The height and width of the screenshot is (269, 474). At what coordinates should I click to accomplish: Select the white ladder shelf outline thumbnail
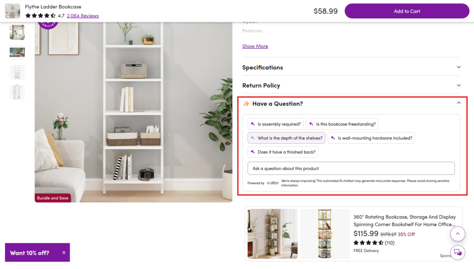17,72
